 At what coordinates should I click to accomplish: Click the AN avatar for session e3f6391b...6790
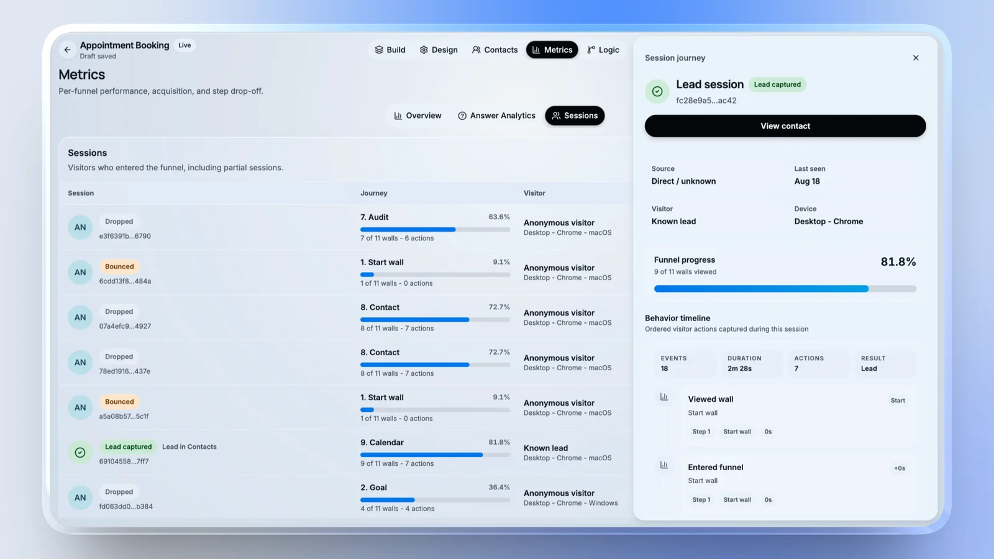[80, 227]
